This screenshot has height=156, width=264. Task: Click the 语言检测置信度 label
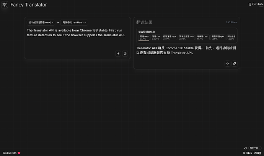pos(147,32)
